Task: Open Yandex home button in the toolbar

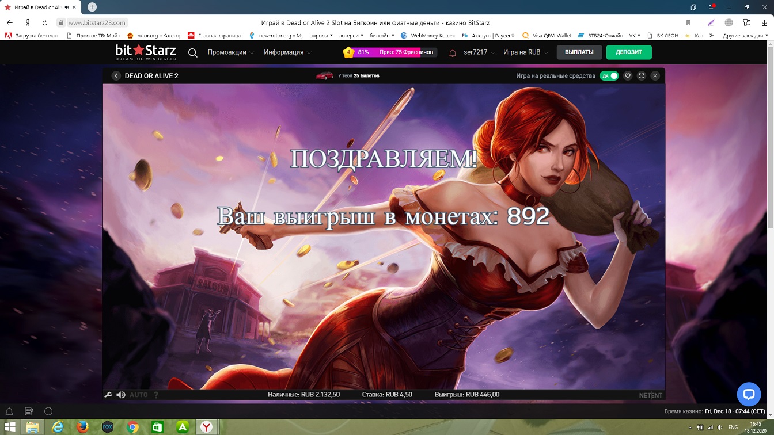Action: (28, 22)
